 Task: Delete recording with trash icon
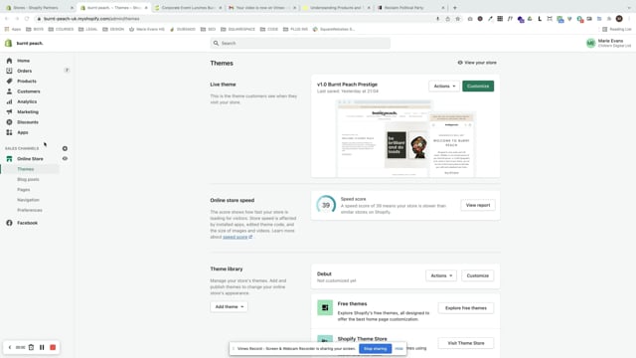[31, 347]
